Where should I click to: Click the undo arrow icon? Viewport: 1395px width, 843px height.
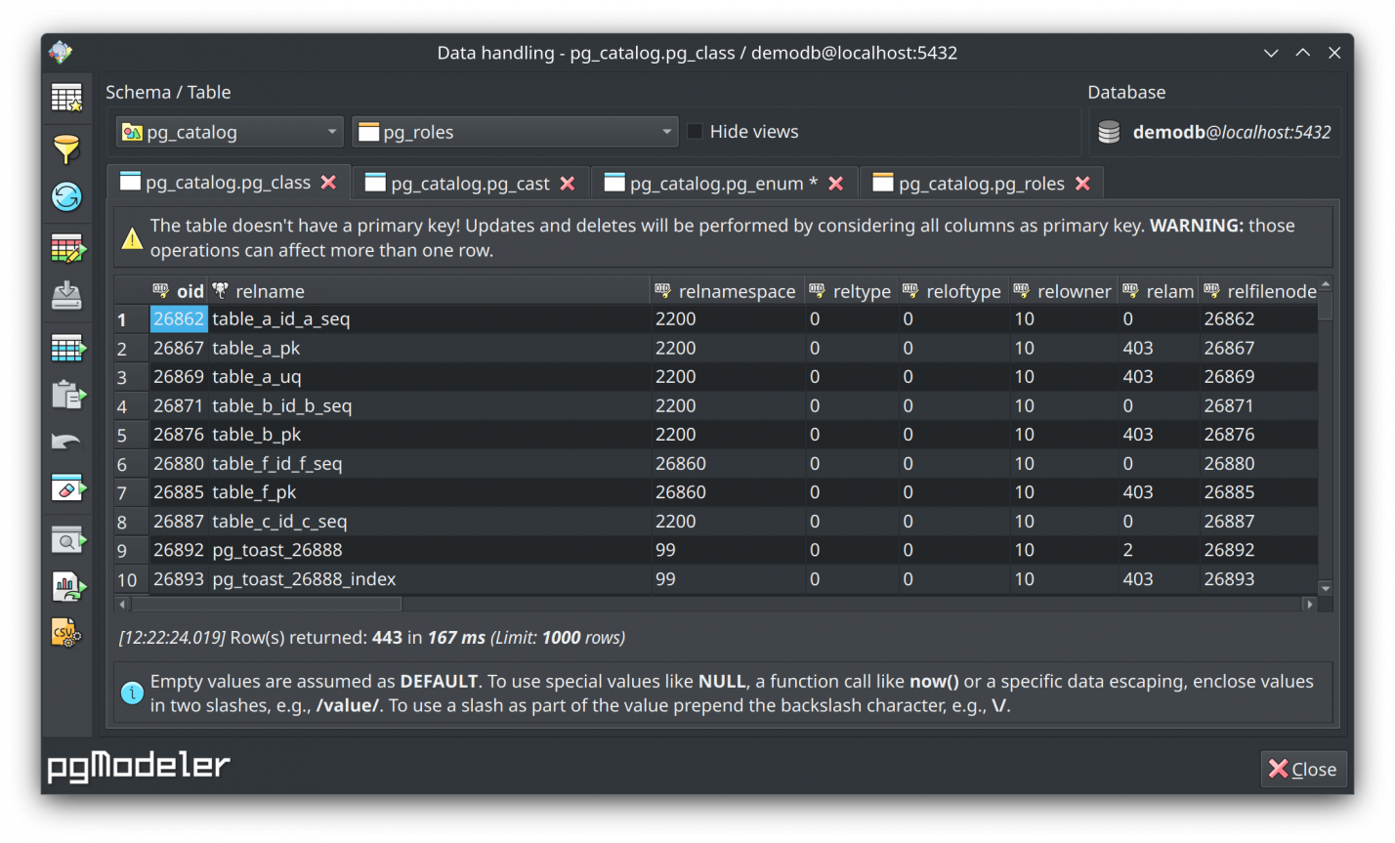(x=66, y=442)
